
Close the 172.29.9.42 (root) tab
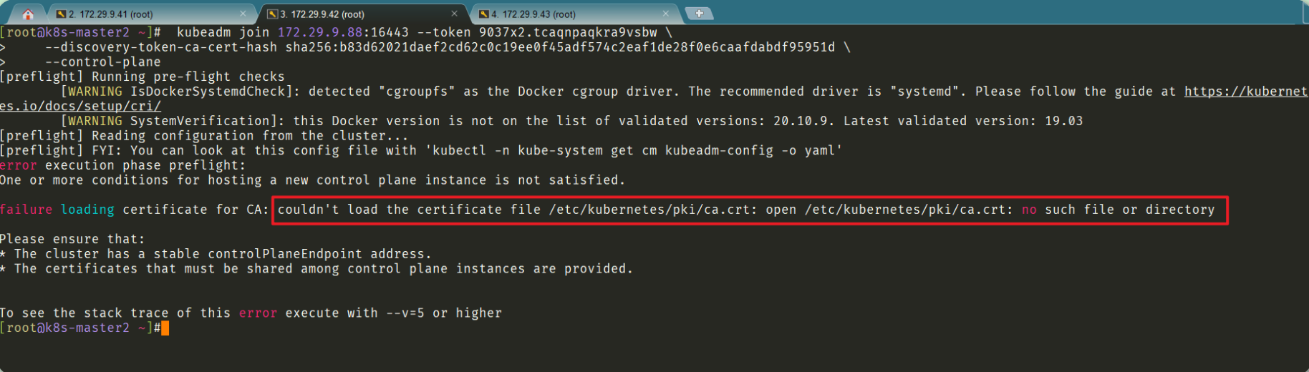[x=454, y=14]
